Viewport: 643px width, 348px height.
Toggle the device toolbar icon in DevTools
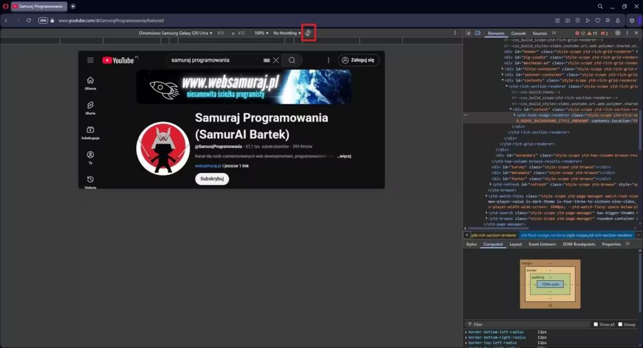[x=478, y=33]
